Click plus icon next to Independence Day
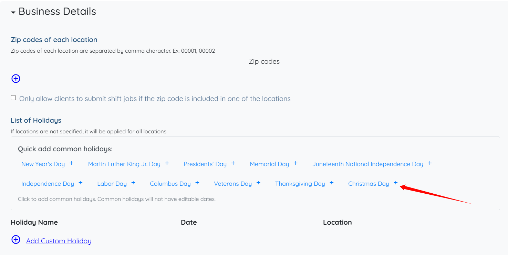The height and width of the screenshot is (255, 508). (81, 183)
